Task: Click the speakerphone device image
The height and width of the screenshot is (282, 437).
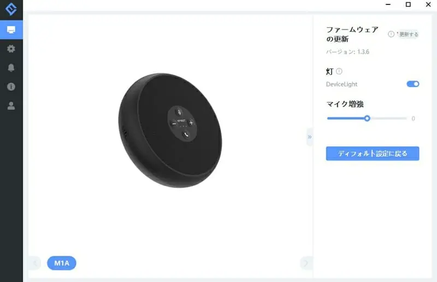Action: [x=170, y=130]
